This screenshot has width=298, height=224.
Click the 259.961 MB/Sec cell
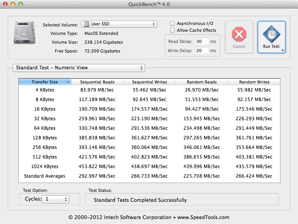(97, 118)
